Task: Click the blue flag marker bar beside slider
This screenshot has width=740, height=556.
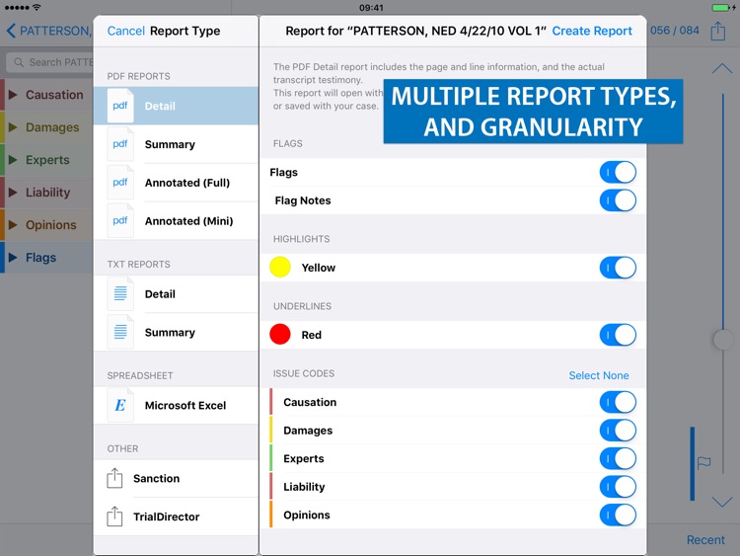Action: click(693, 463)
